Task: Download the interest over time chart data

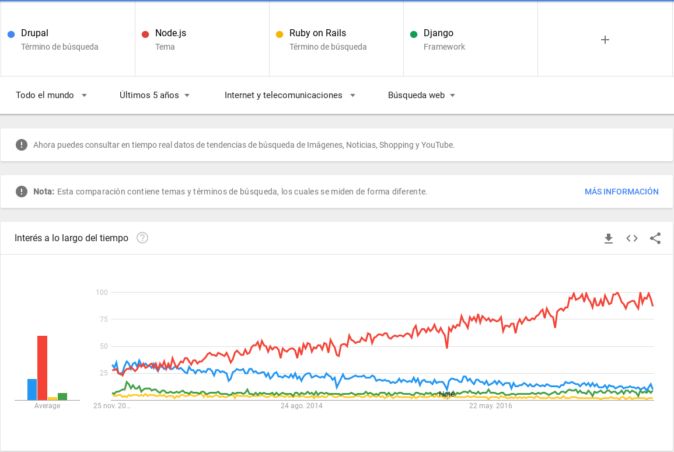Action: point(609,238)
